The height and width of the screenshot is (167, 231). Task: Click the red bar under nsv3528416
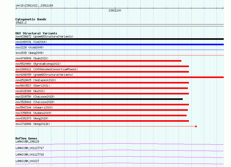pyautogui.click(x=102, y=105)
